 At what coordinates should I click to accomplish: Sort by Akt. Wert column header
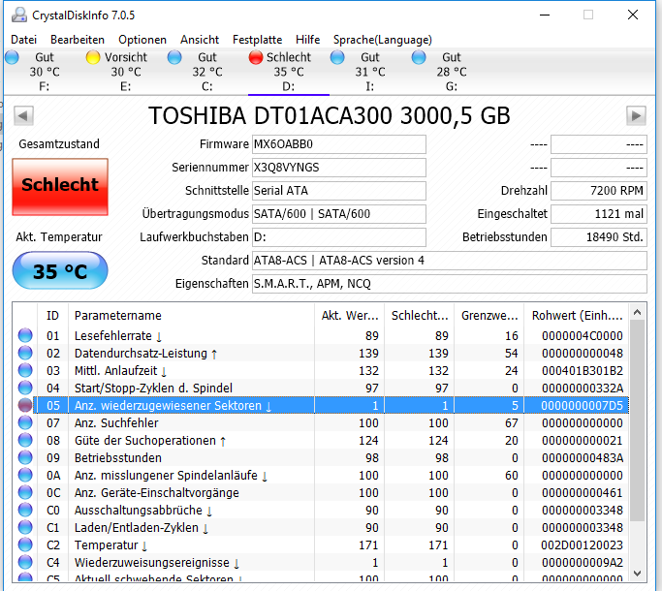[x=350, y=315]
